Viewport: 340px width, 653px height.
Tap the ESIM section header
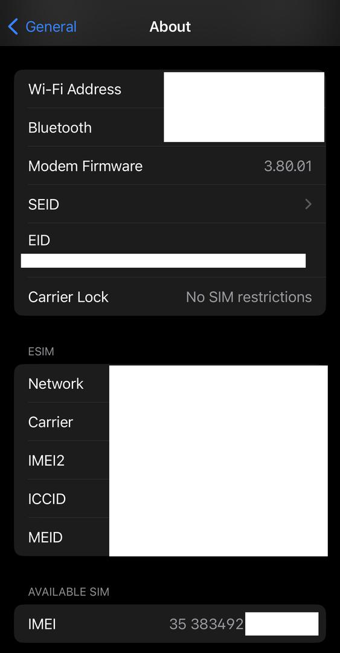(x=41, y=351)
